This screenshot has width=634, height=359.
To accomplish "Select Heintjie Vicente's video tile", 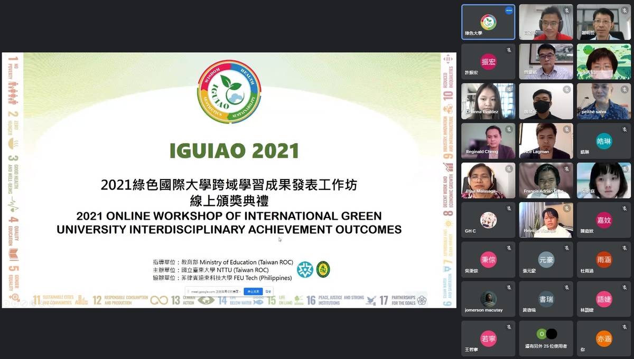I will coord(546,220).
